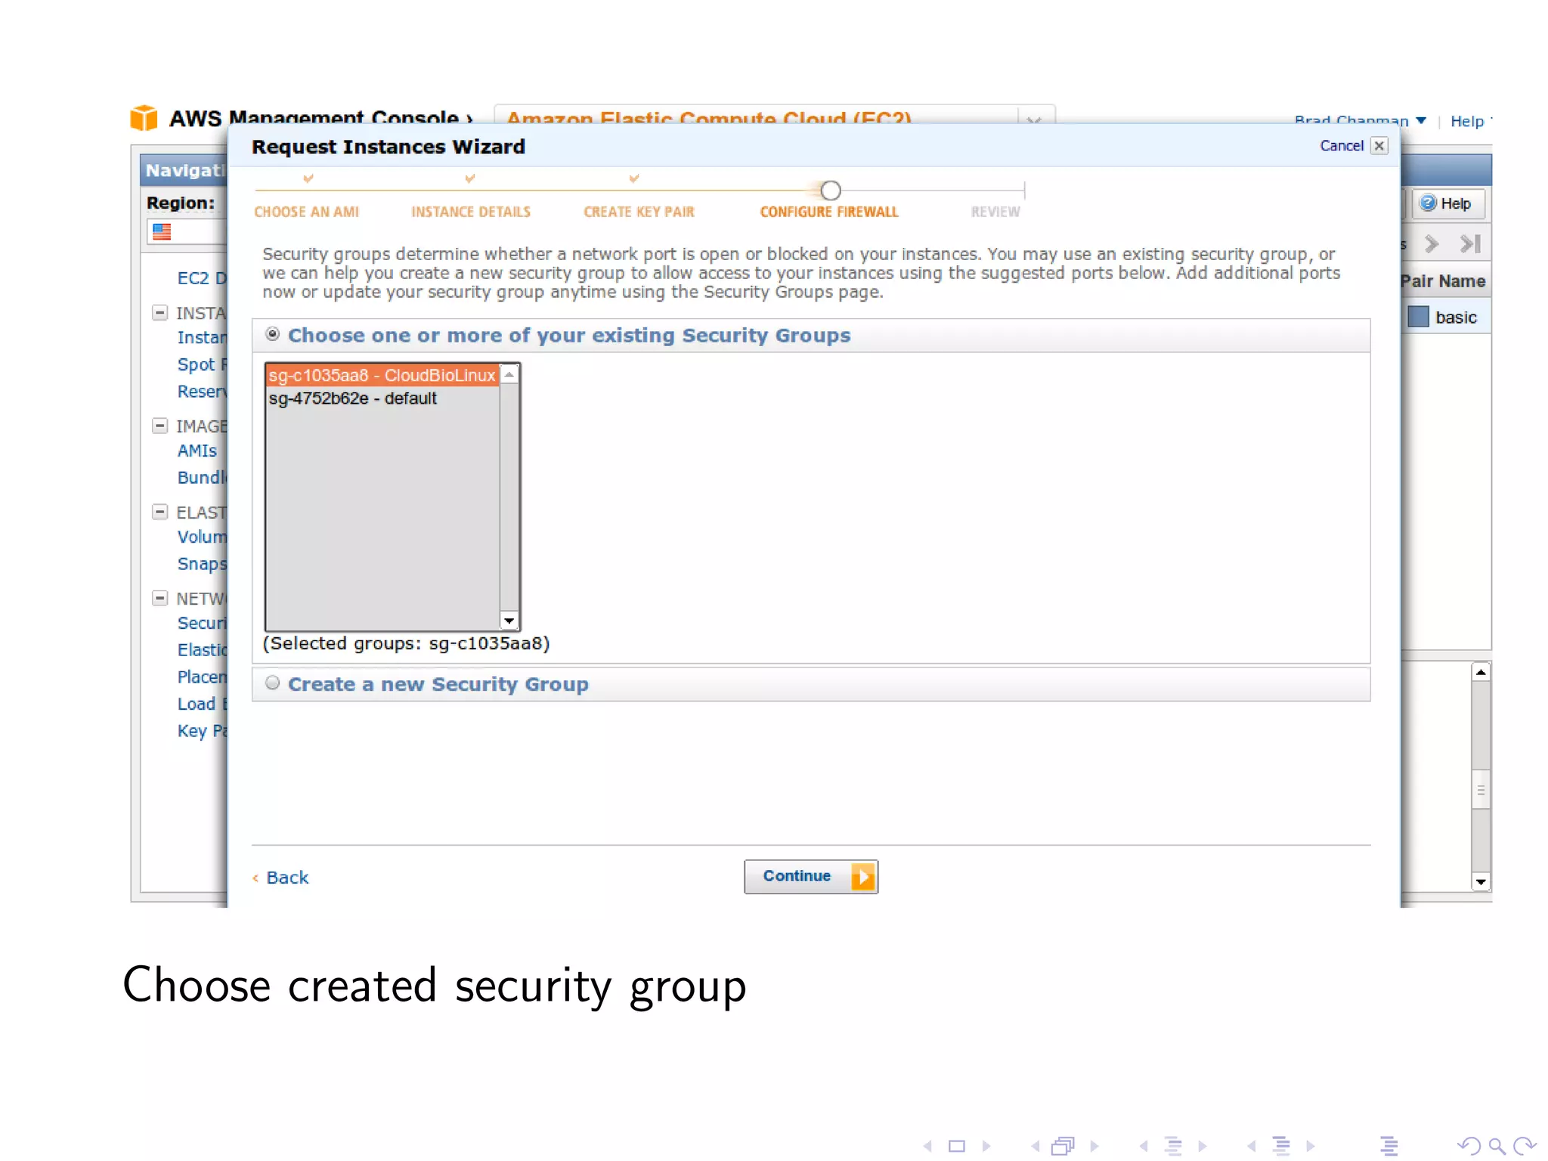Tick the checkbox for basic key pair
Image resolution: width=1548 pixels, height=1161 pixels.
1418,317
